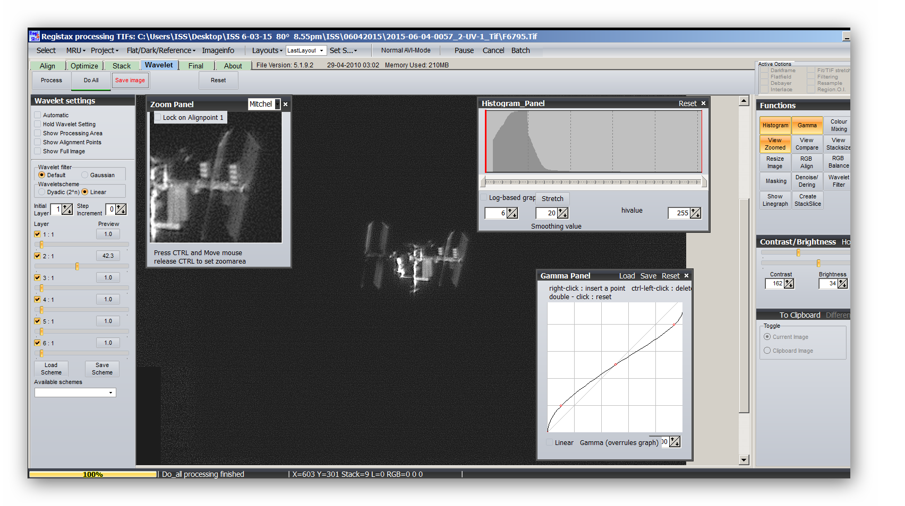Click the RGB Align function button
The width and height of the screenshot is (905, 506).
pos(806,163)
